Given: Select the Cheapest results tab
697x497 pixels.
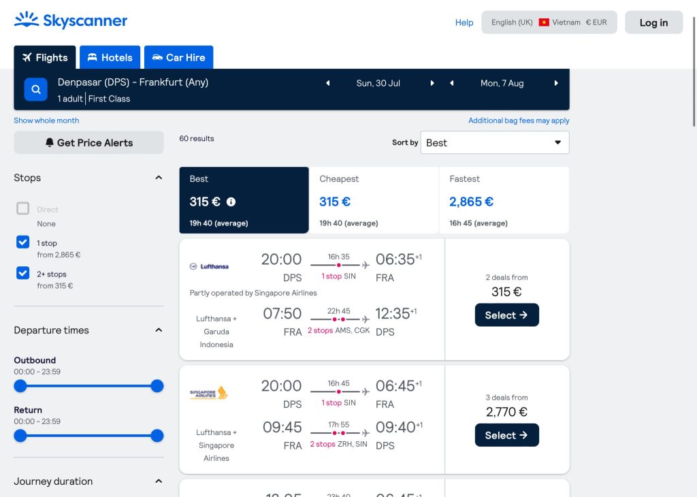Looking at the screenshot, I should tap(374, 200).
